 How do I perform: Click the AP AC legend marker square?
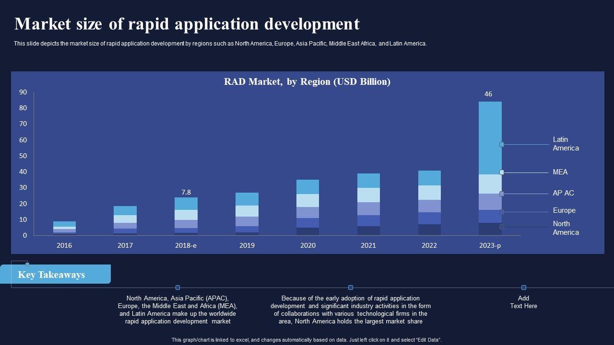(x=501, y=194)
